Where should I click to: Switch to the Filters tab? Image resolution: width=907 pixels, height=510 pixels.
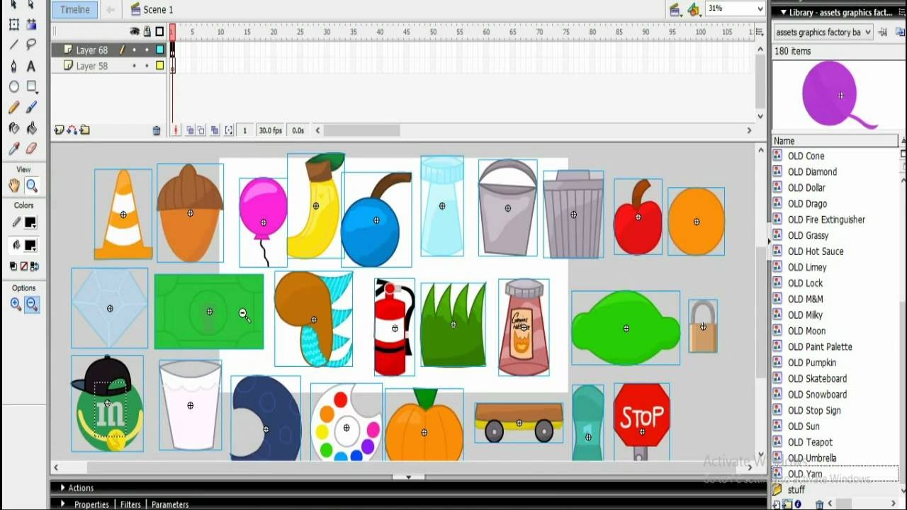[130, 504]
